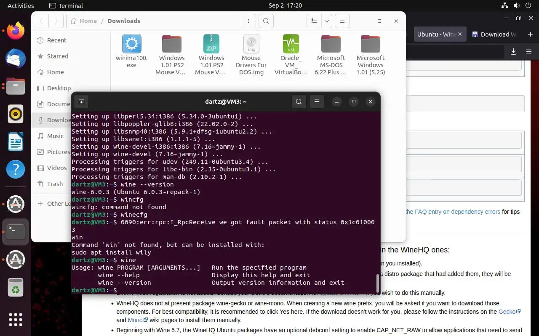Show Applications grid in the dock
The width and height of the screenshot is (539, 336).
coord(16,319)
